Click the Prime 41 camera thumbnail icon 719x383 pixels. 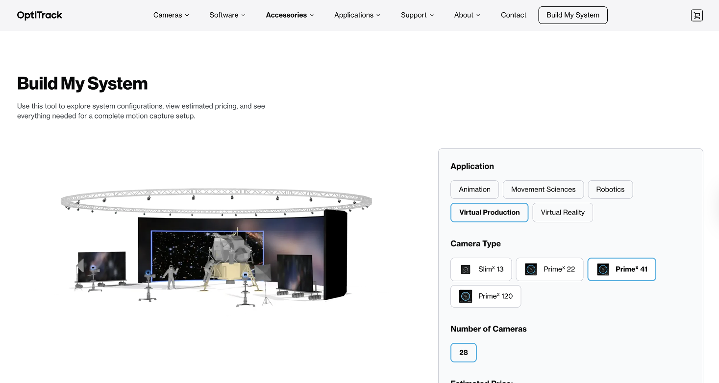pyautogui.click(x=603, y=269)
